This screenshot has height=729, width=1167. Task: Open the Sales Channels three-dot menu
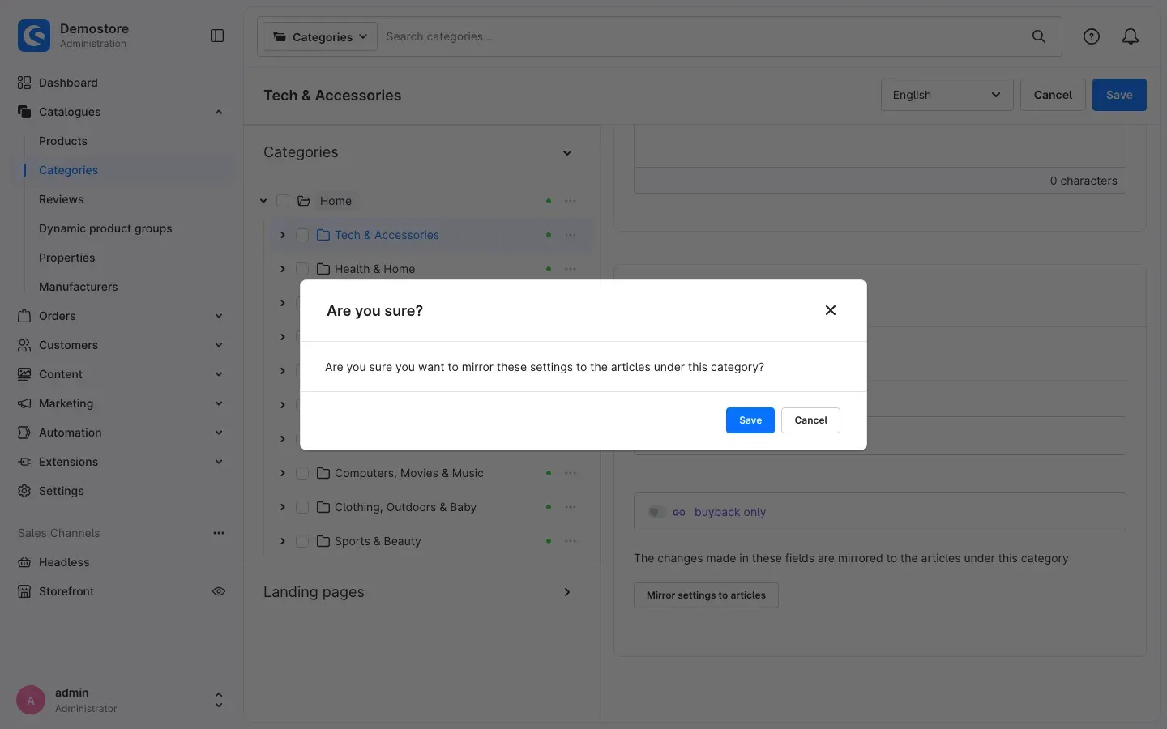(219, 533)
